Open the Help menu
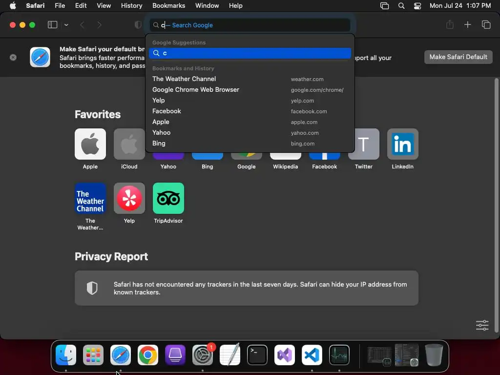This screenshot has width=500, height=375. tap(236, 5)
